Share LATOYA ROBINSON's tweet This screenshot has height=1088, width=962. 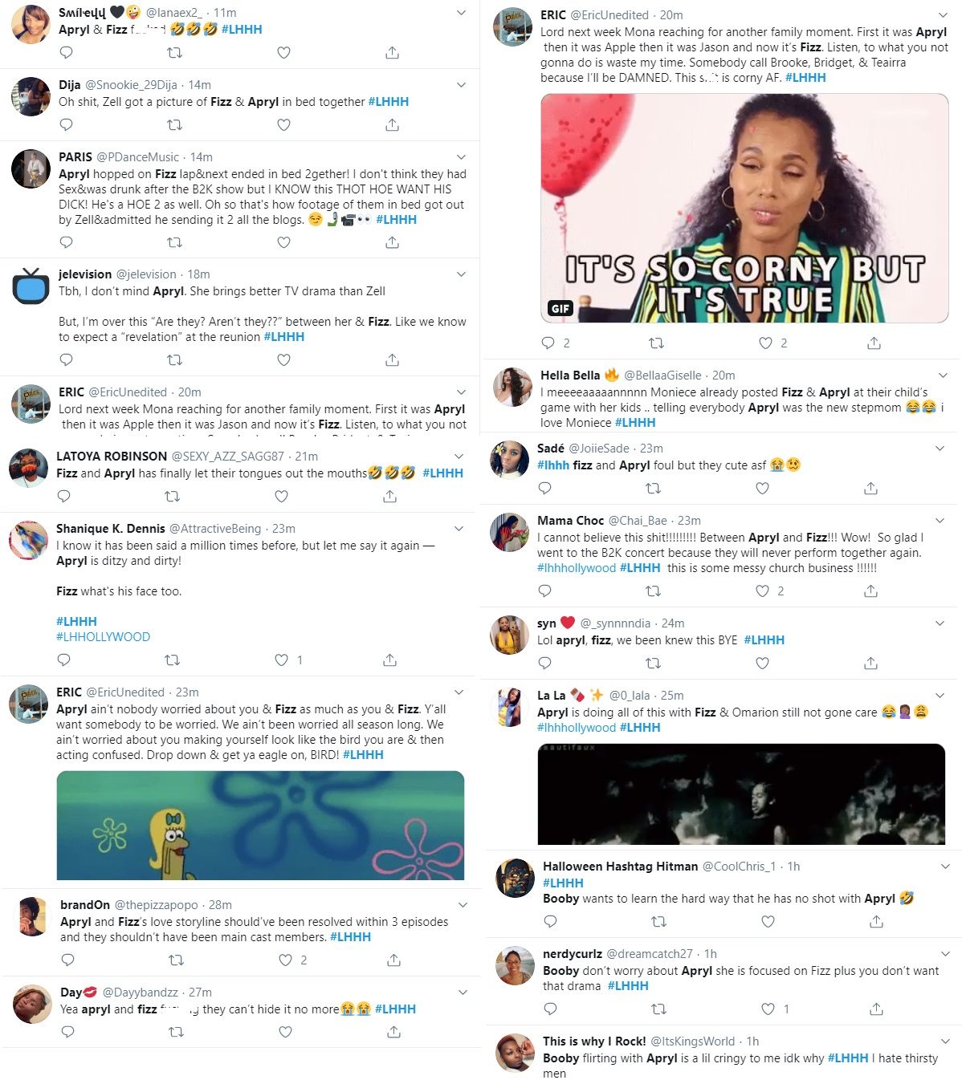(389, 497)
